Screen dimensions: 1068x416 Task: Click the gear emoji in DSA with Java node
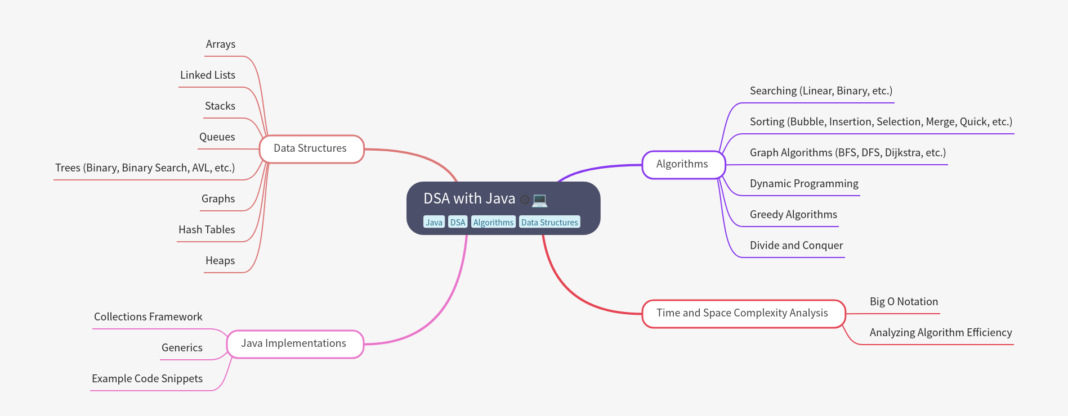click(x=524, y=200)
